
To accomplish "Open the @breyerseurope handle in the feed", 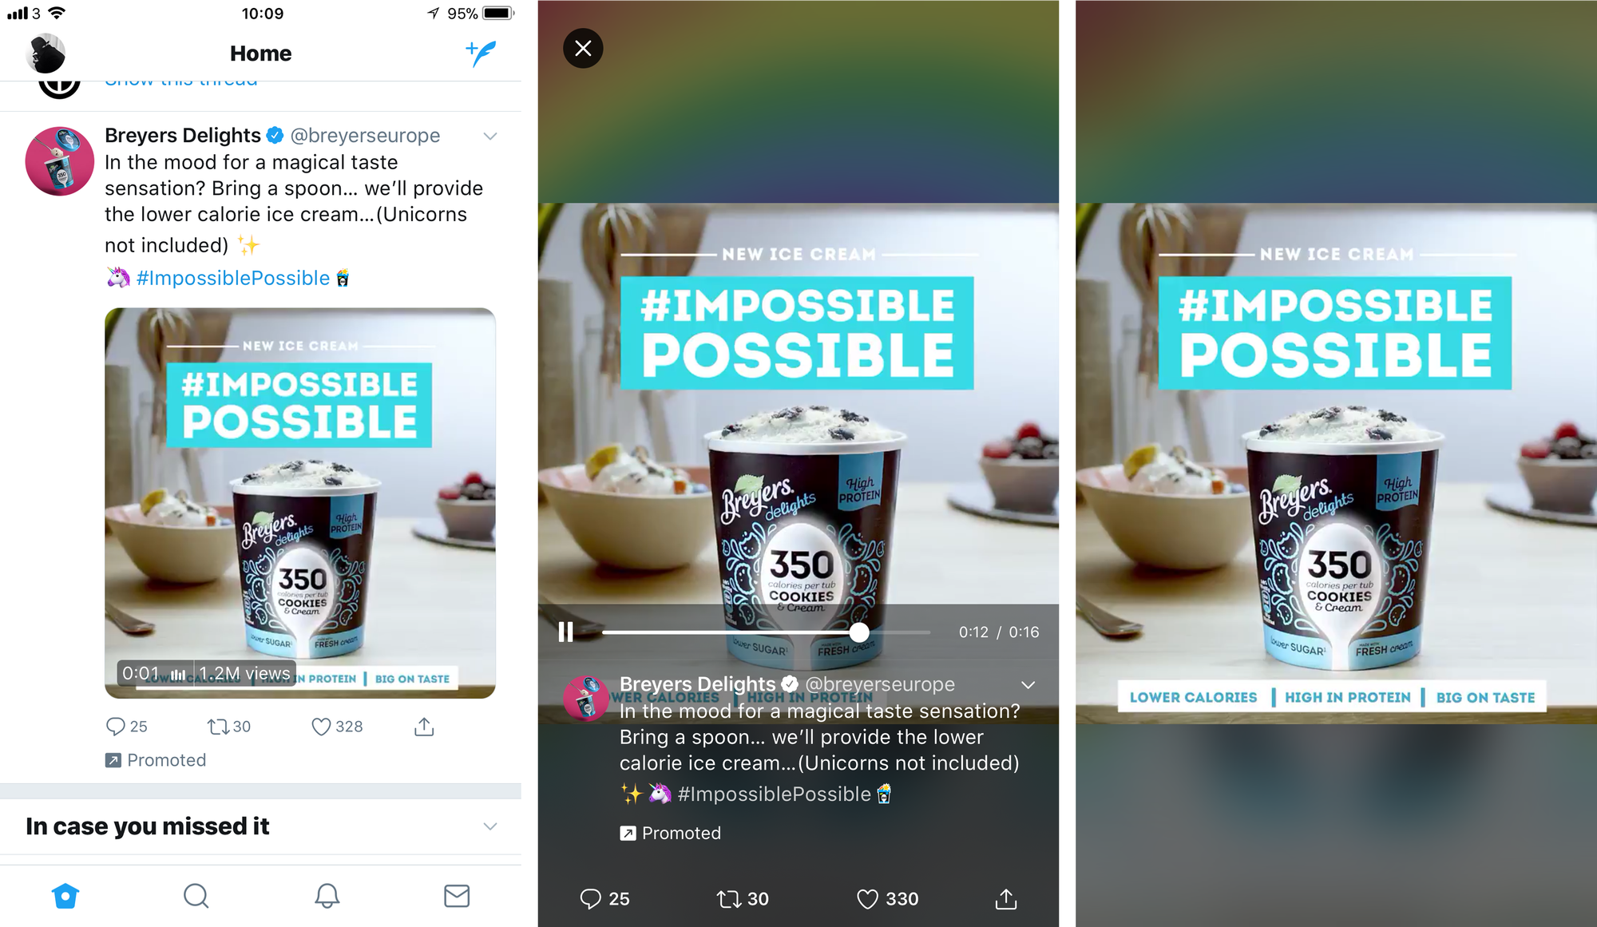I will point(365,136).
